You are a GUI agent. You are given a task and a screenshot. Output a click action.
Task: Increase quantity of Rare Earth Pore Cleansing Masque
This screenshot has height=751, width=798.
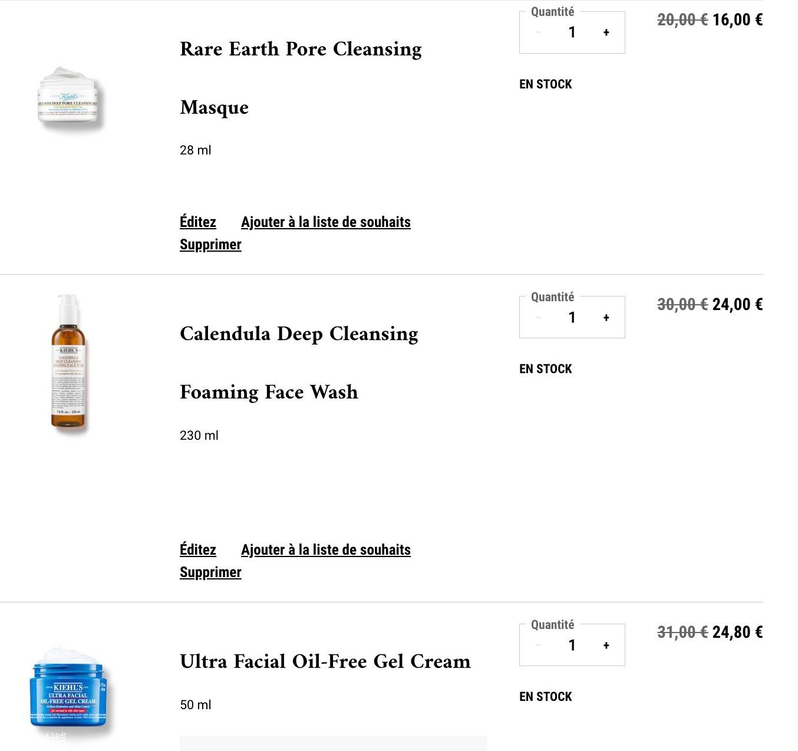pyautogui.click(x=606, y=32)
